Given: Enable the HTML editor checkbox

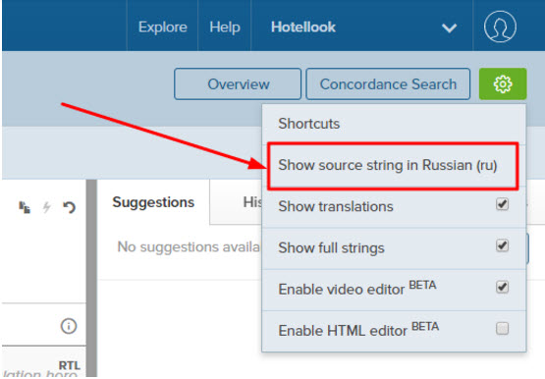Looking at the screenshot, I should [502, 328].
